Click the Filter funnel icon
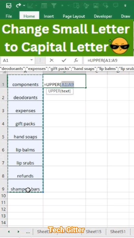 coord(54,6)
